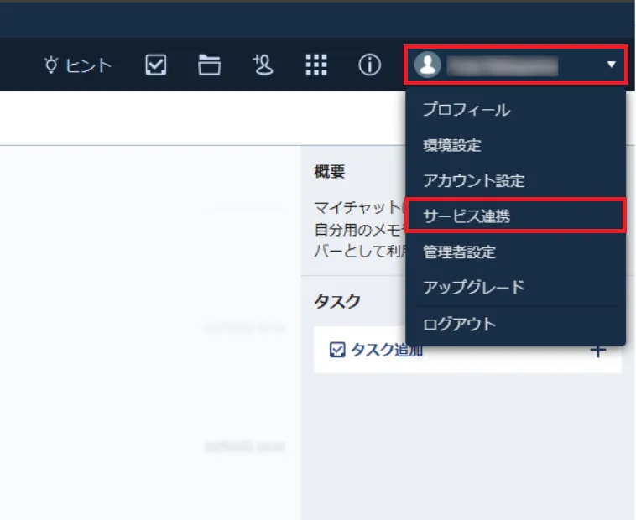
Task: Open 環境設定 from the menu
Action: coord(452,145)
